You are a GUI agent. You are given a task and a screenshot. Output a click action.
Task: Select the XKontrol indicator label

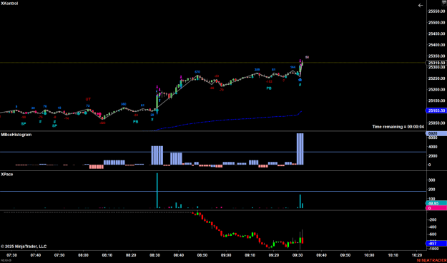coord(9,4)
